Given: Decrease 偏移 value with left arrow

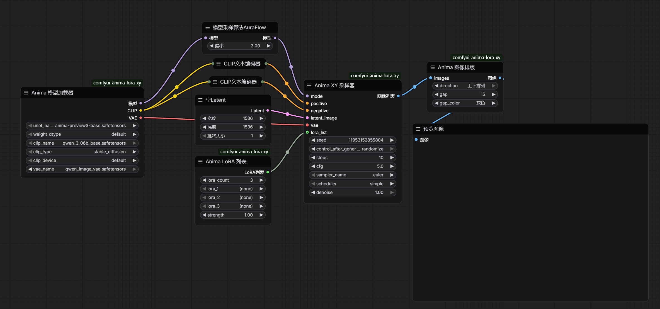Looking at the screenshot, I should click(x=211, y=46).
